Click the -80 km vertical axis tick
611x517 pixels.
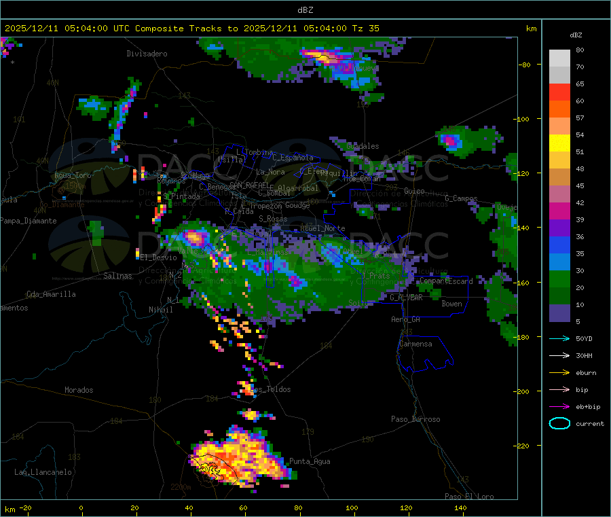point(524,65)
